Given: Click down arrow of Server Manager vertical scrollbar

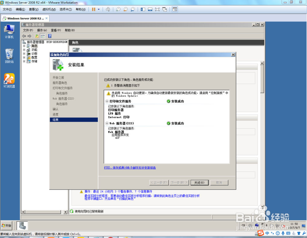Looking at the screenshot, I should (262, 206).
